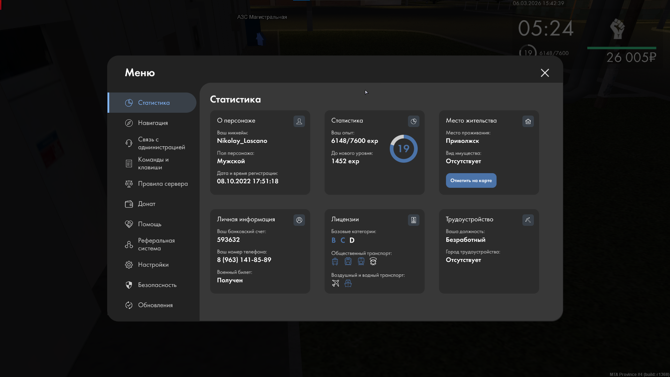Click the house icon in Место жительства card
The image size is (670, 377).
point(528,121)
